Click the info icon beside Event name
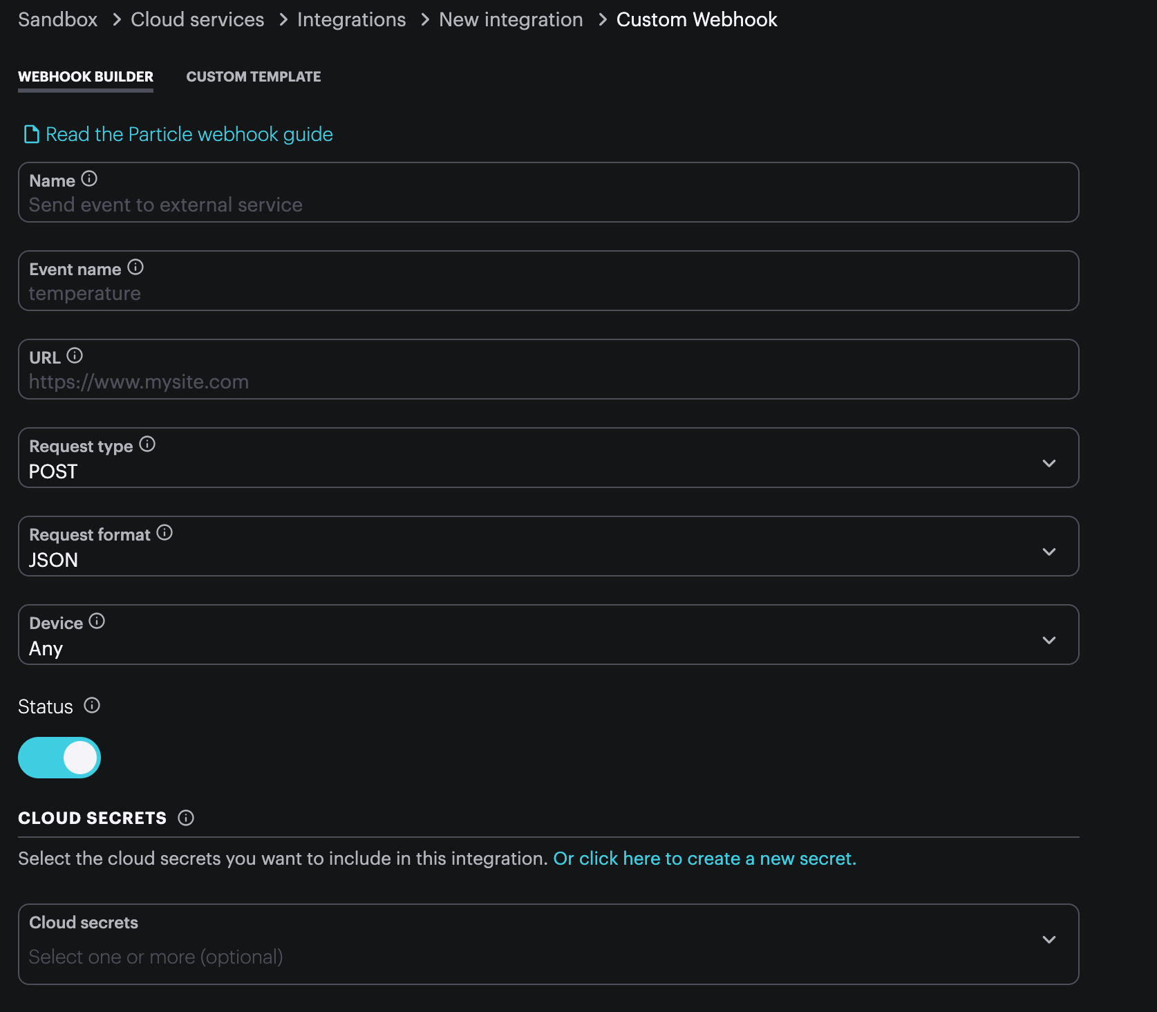 pos(135,268)
